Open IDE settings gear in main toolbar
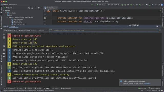This screenshot has width=164, height=92. coord(159,5)
